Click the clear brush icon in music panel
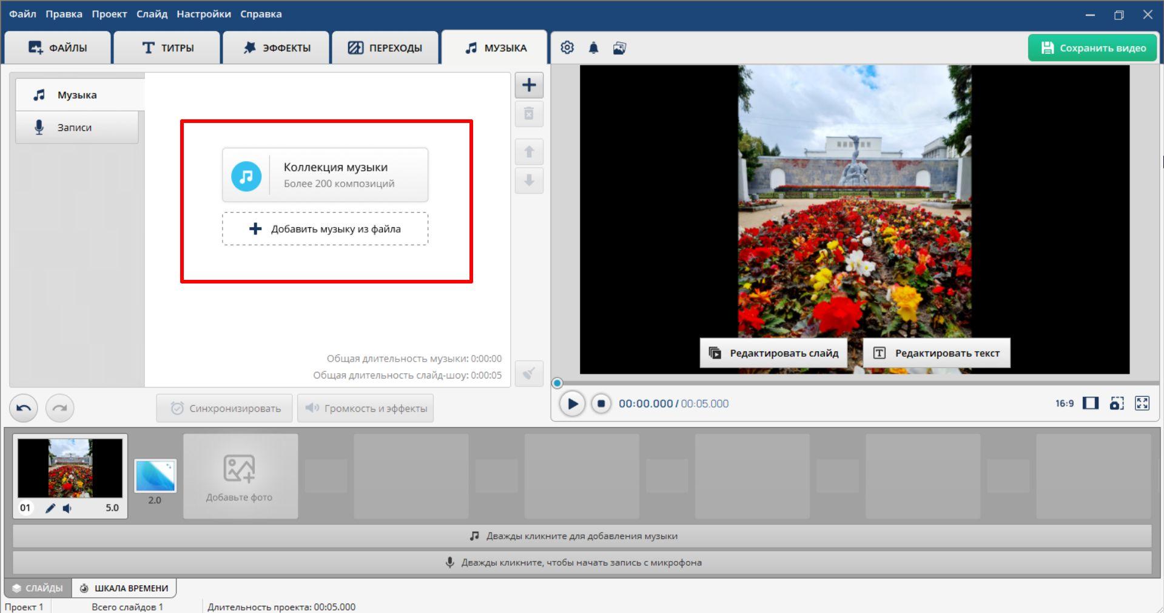The height and width of the screenshot is (613, 1164). [x=529, y=373]
